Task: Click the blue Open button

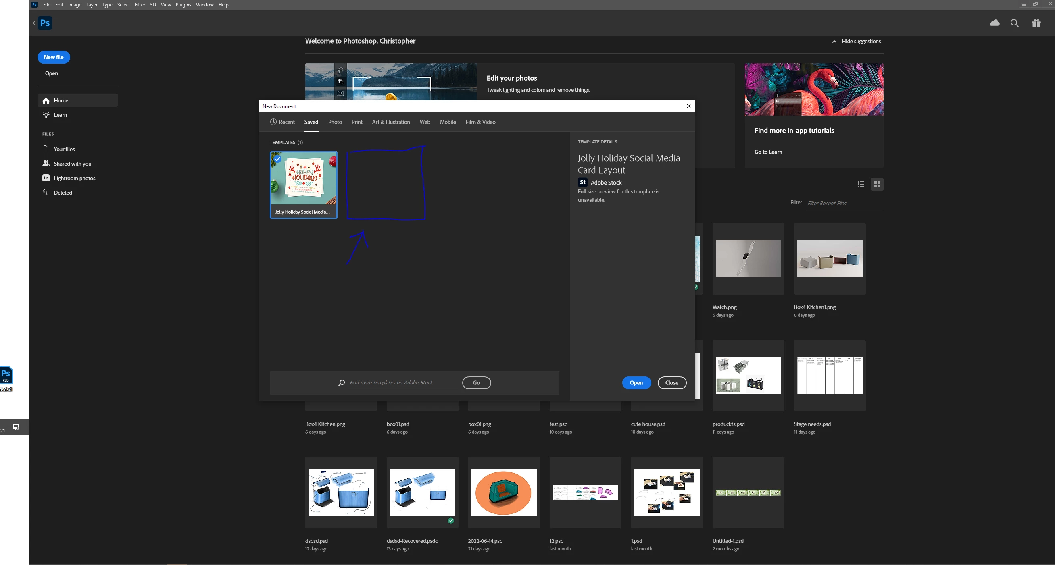Action: point(636,382)
